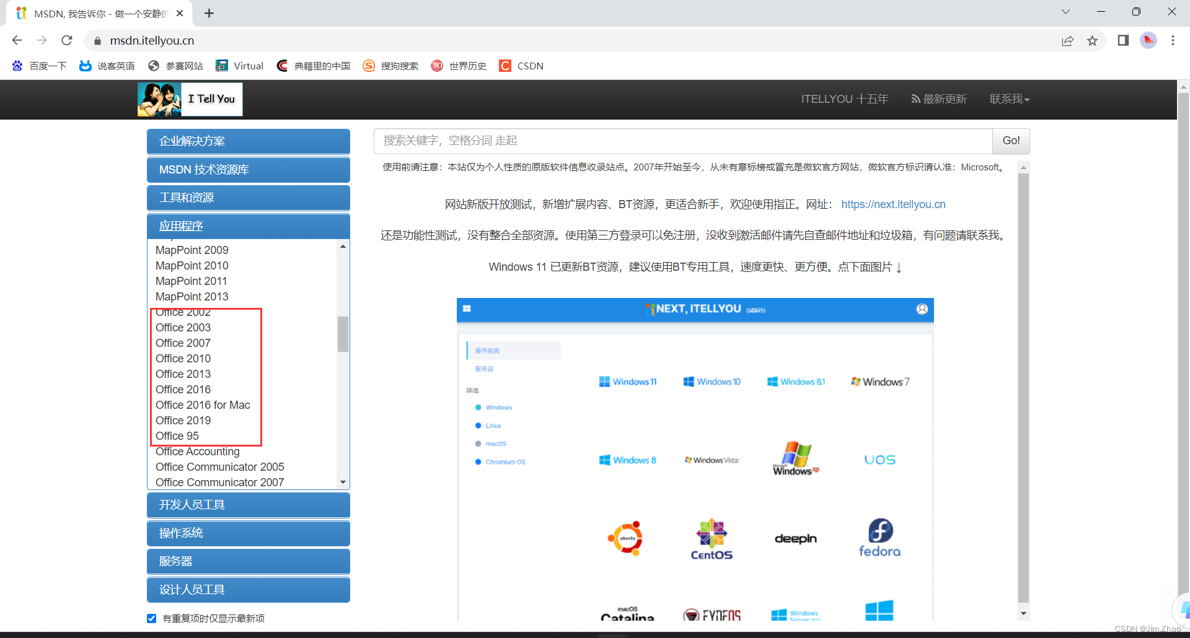This screenshot has height=638, width=1190.
Task: Click application list scrollbar thumb
Action: [x=343, y=334]
